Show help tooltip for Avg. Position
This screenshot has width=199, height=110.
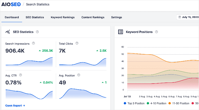point(79,75)
